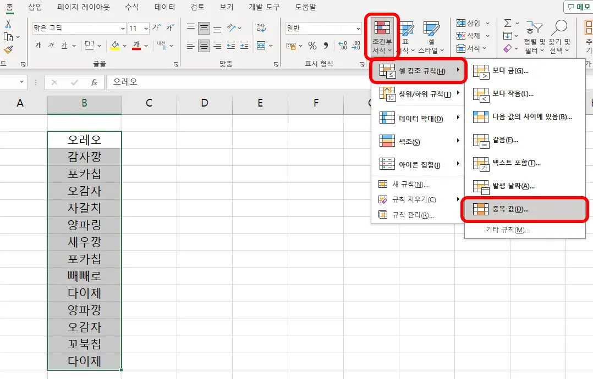This screenshot has height=379, width=593.
Task: Open the 일반 number format dropdown
Action: tap(323, 27)
